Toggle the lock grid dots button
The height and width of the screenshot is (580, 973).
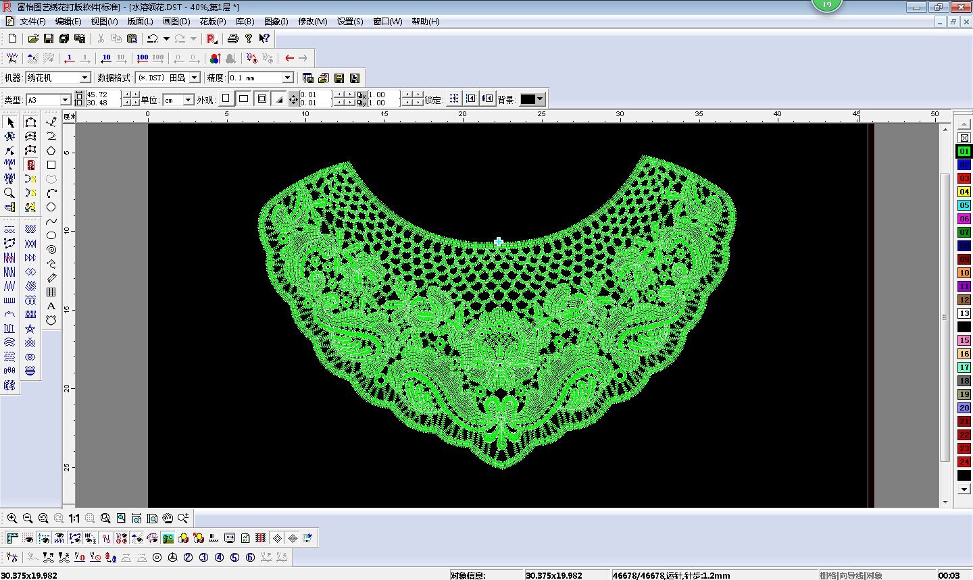454,99
